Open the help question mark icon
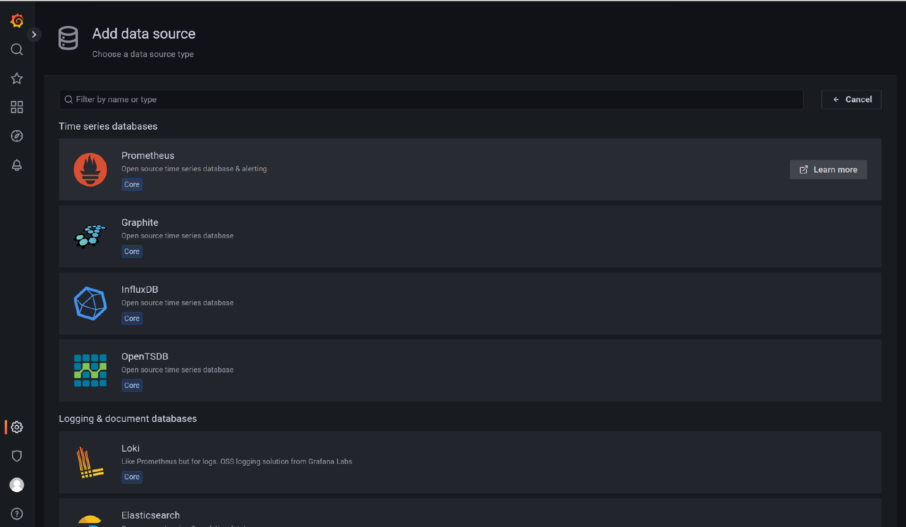Image resolution: width=906 pixels, height=527 pixels. (17, 514)
